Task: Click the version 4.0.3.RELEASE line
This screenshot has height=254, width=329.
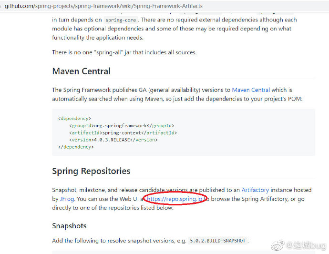Action: (x=113, y=140)
